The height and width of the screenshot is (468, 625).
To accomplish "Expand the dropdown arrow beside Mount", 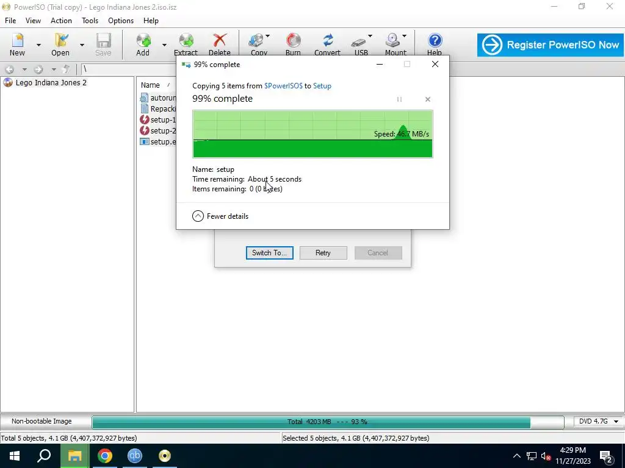I will pos(404,36).
